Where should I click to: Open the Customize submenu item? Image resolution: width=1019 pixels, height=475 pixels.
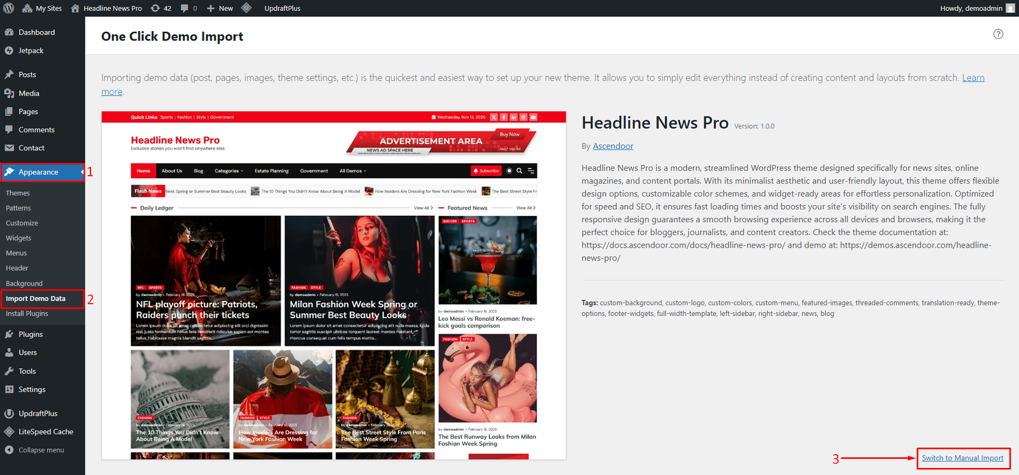[22, 223]
